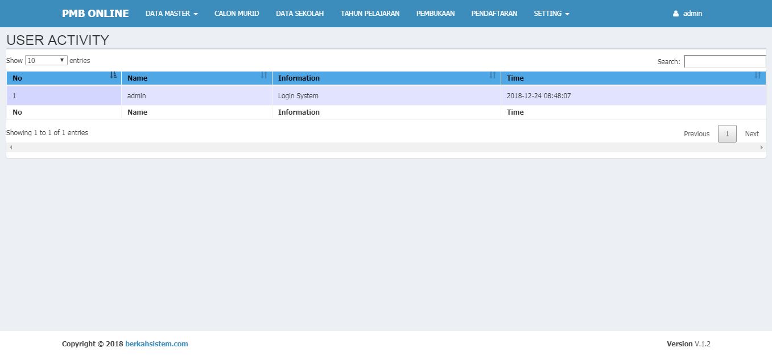The image size is (772, 356).
Task: Click the left arrow of horizontal scrollbar
Action: click(10, 148)
